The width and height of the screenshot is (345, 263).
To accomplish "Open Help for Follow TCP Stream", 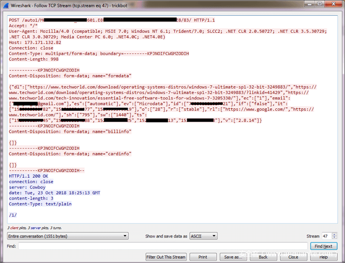I will point(323,257).
